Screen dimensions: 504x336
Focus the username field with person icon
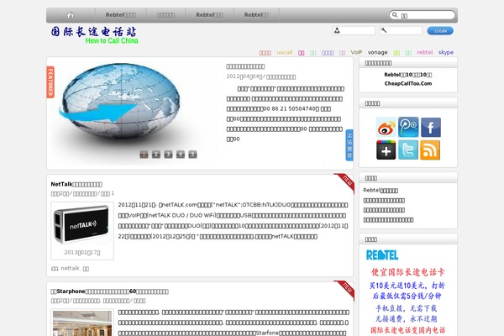click(x=354, y=30)
